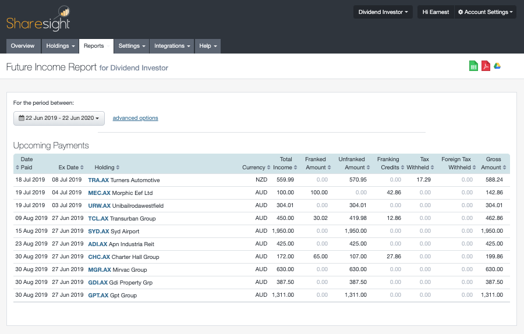Save report to Google Drive
524x334 pixels.
[x=497, y=66]
